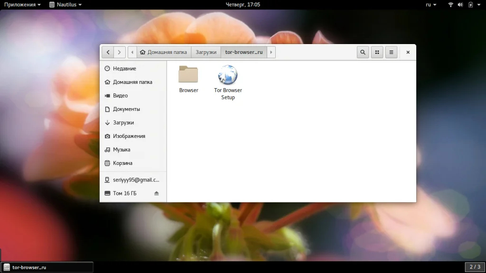Select Корзина in the sidebar
Image resolution: width=486 pixels, height=273 pixels.
coord(122,163)
